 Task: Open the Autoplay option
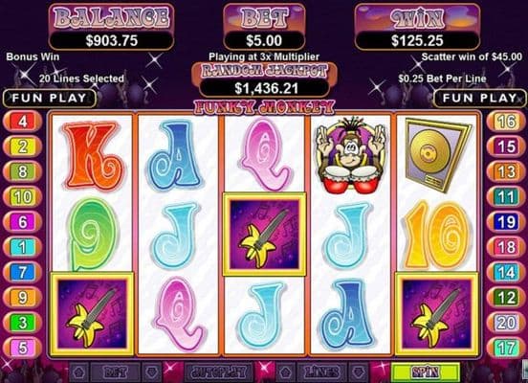pos(219,372)
